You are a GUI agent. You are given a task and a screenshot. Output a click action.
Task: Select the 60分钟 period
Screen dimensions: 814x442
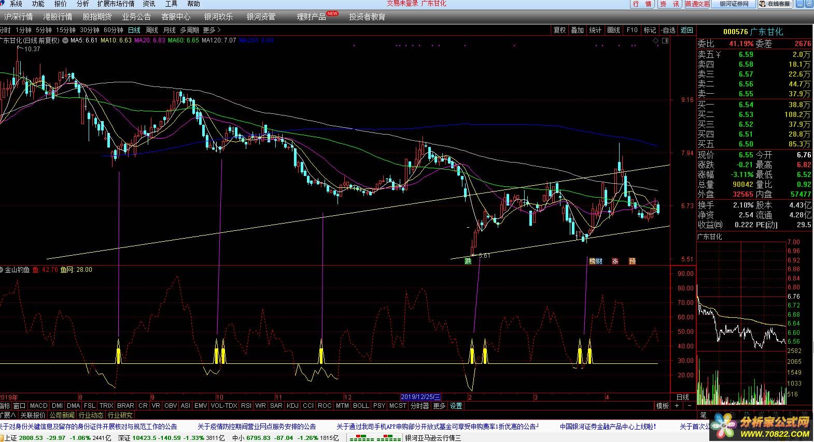(x=114, y=30)
